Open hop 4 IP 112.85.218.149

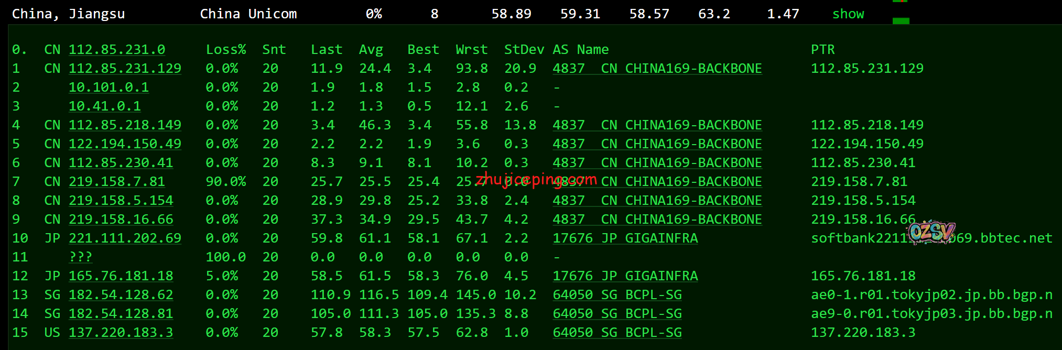(125, 125)
